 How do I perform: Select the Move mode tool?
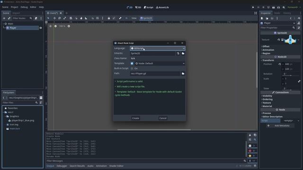[x=54, y=18]
